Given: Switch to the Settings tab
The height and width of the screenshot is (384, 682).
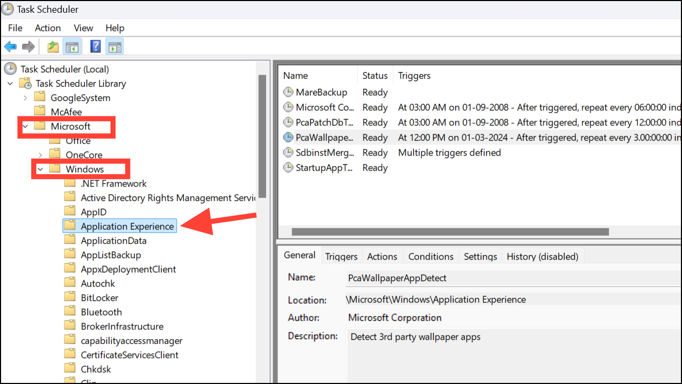Looking at the screenshot, I should (480, 257).
